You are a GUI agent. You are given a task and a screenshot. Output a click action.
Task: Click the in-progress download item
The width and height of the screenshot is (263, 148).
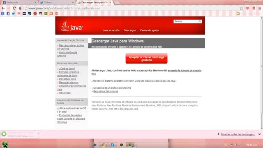coord(19,134)
